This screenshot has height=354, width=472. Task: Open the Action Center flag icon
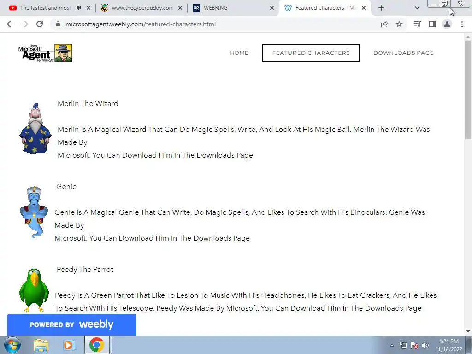click(x=414, y=345)
